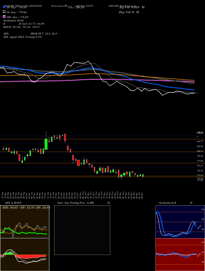Click the '(MGR) 33.7, 12.8, 24.8' ADX values

[x=43, y=34]
